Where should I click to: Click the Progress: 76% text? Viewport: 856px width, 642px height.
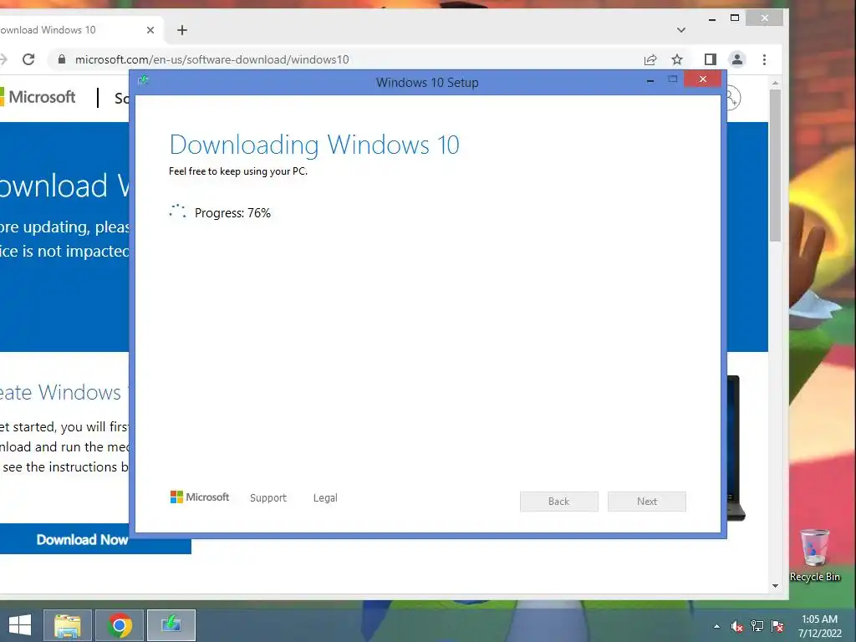pyautogui.click(x=232, y=213)
